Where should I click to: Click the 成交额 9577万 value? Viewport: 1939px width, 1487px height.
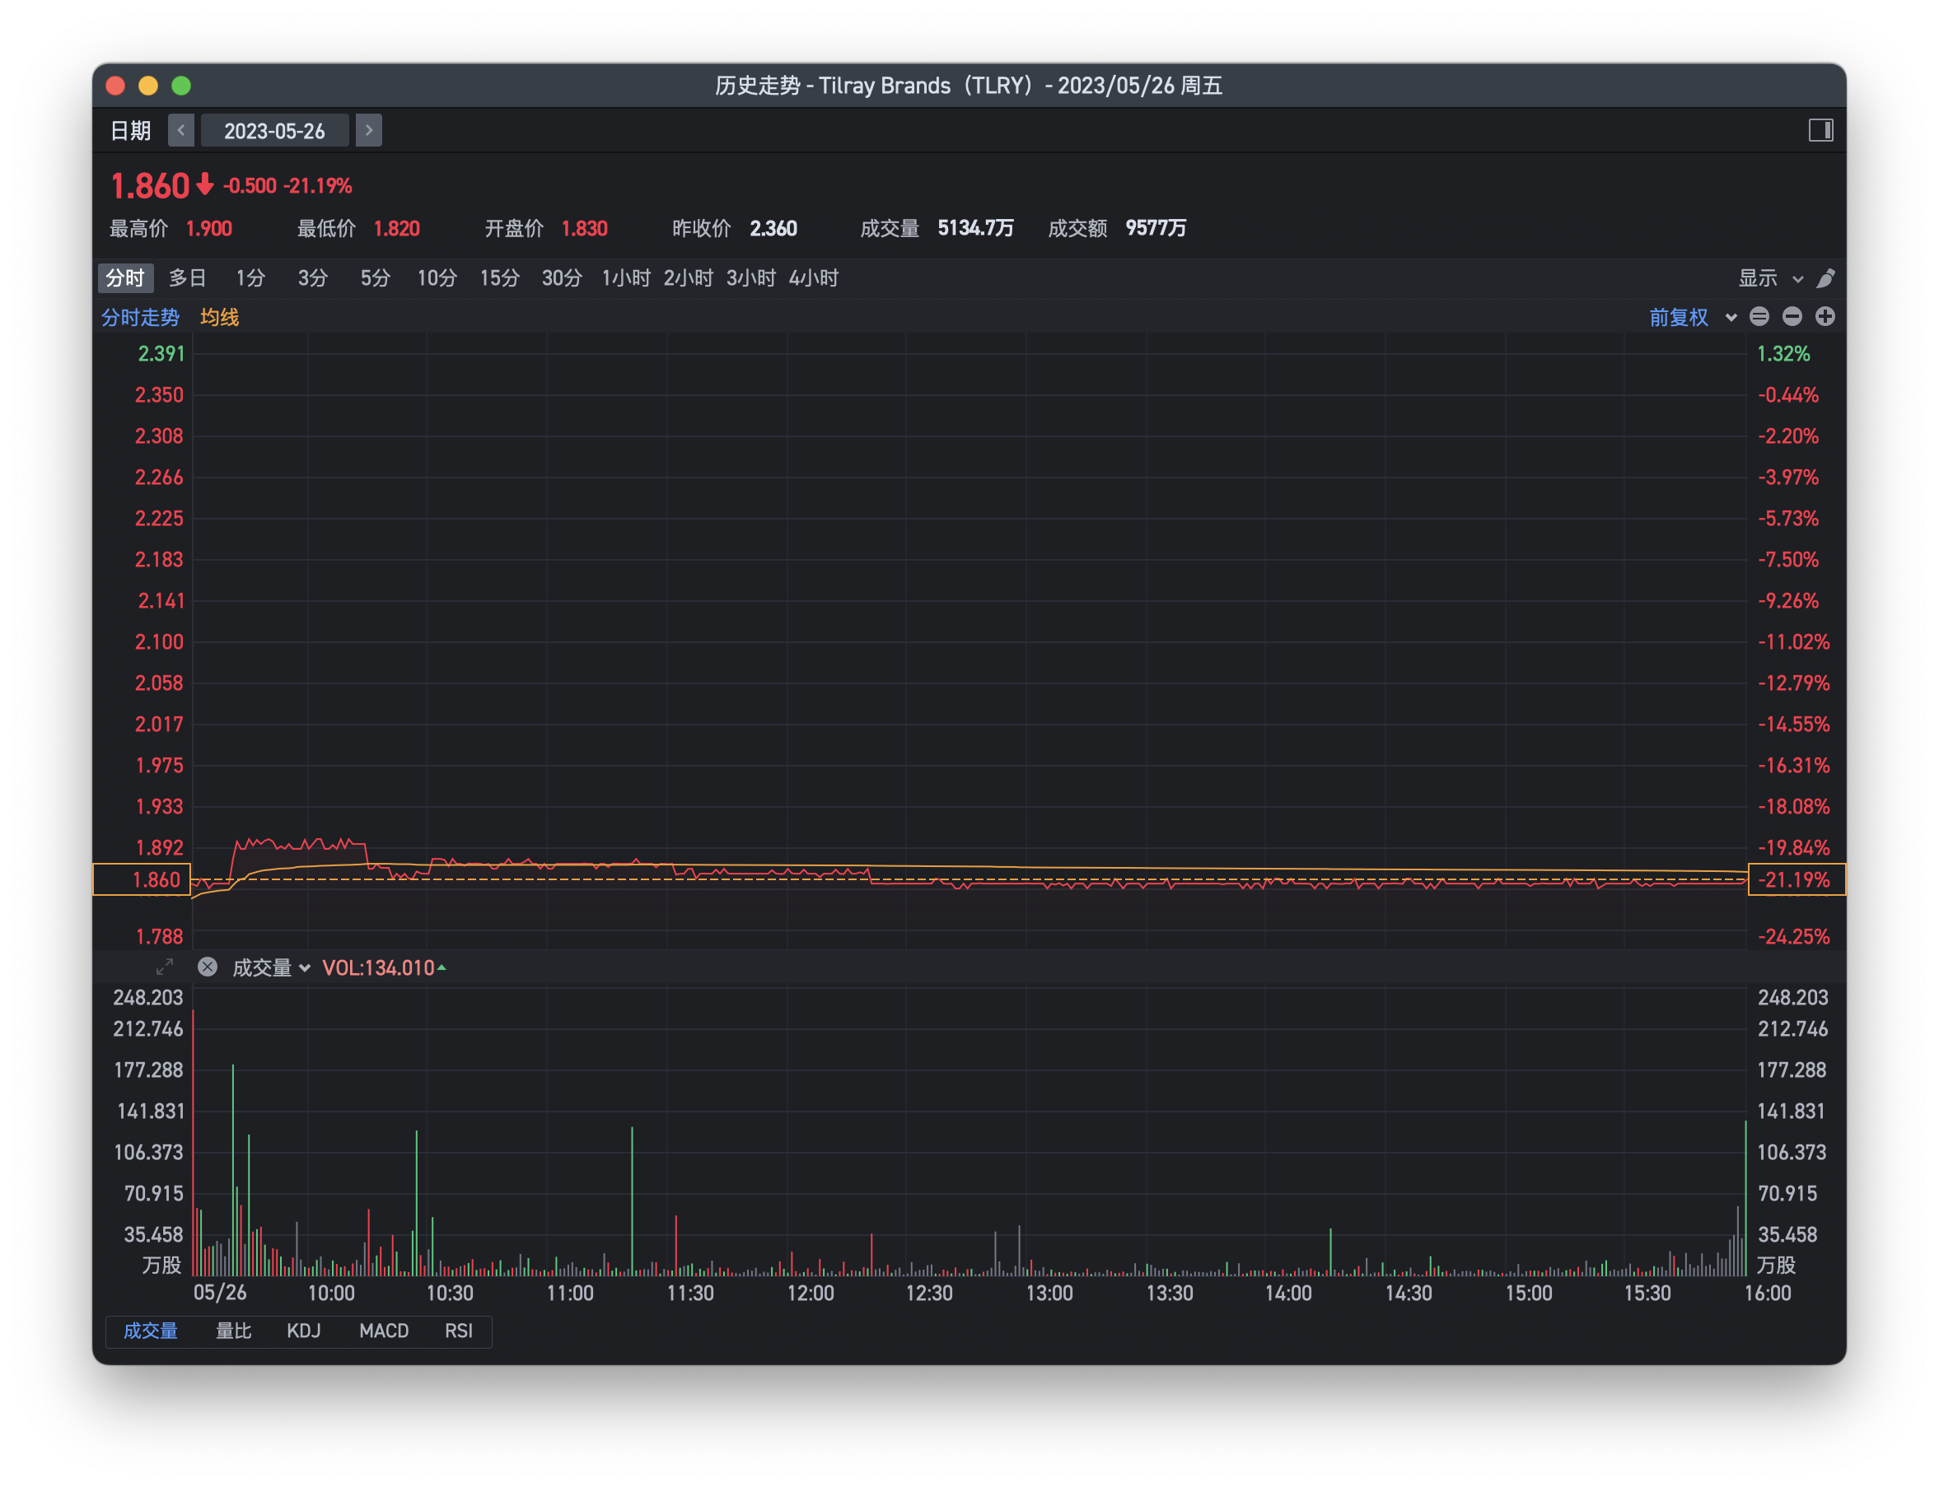click(x=1156, y=229)
